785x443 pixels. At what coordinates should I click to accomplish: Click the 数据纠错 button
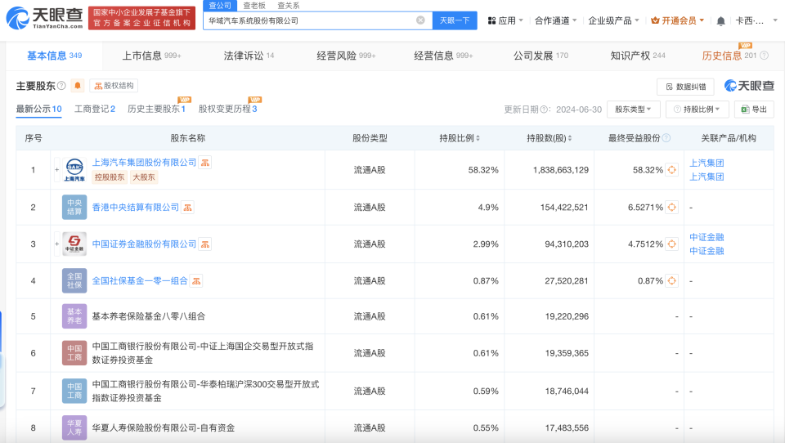coord(686,87)
